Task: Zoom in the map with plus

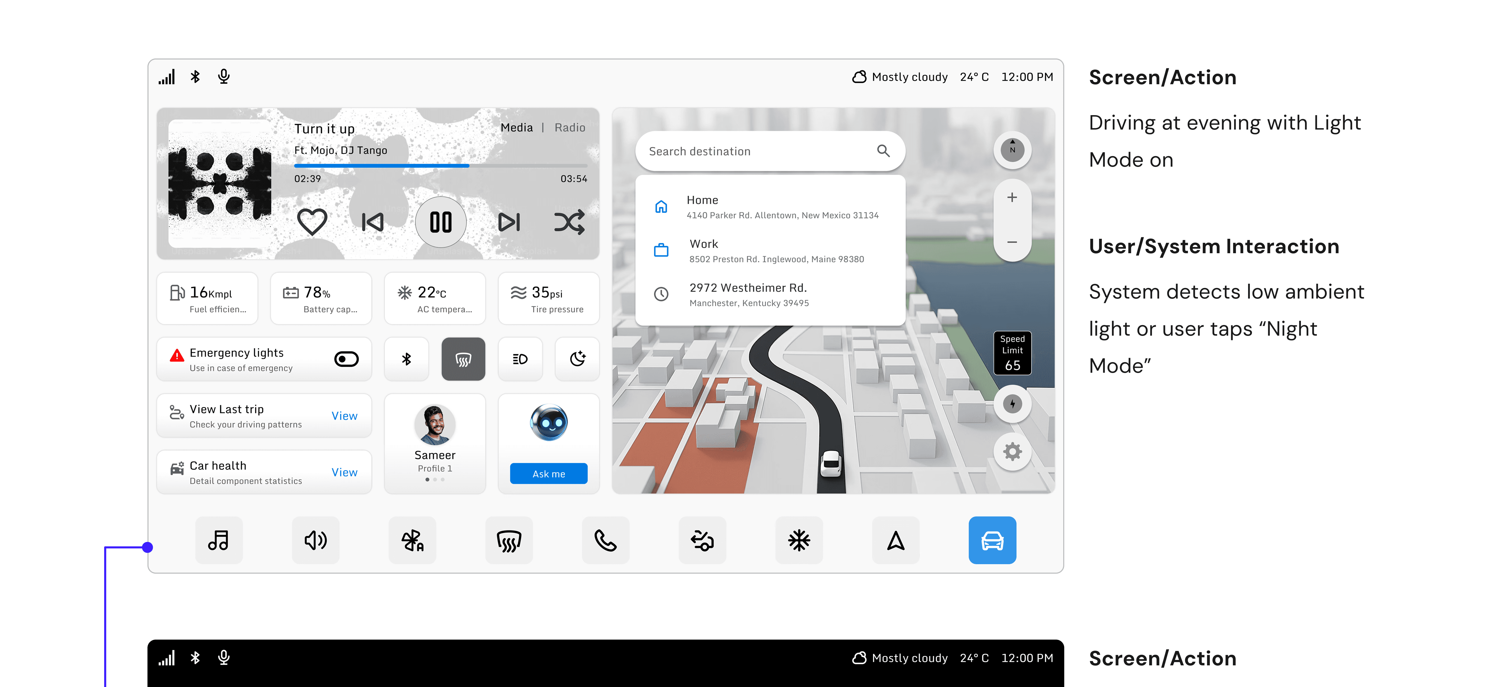Action: tap(1012, 198)
